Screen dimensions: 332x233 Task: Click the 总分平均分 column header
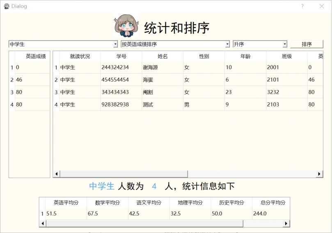(x=271, y=203)
